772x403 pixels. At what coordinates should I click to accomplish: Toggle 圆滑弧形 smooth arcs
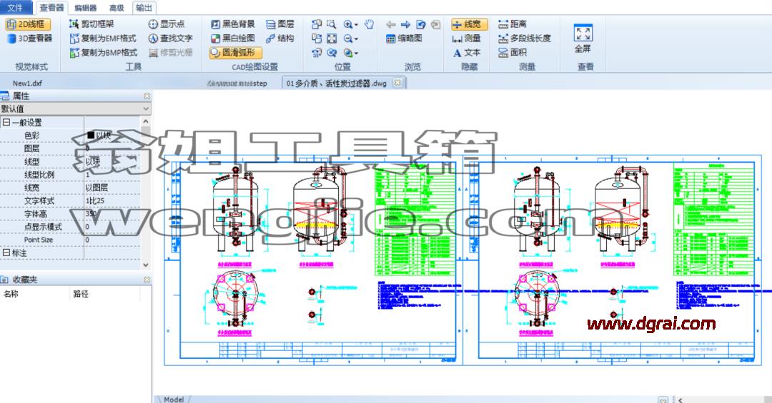click(x=235, y=52)
